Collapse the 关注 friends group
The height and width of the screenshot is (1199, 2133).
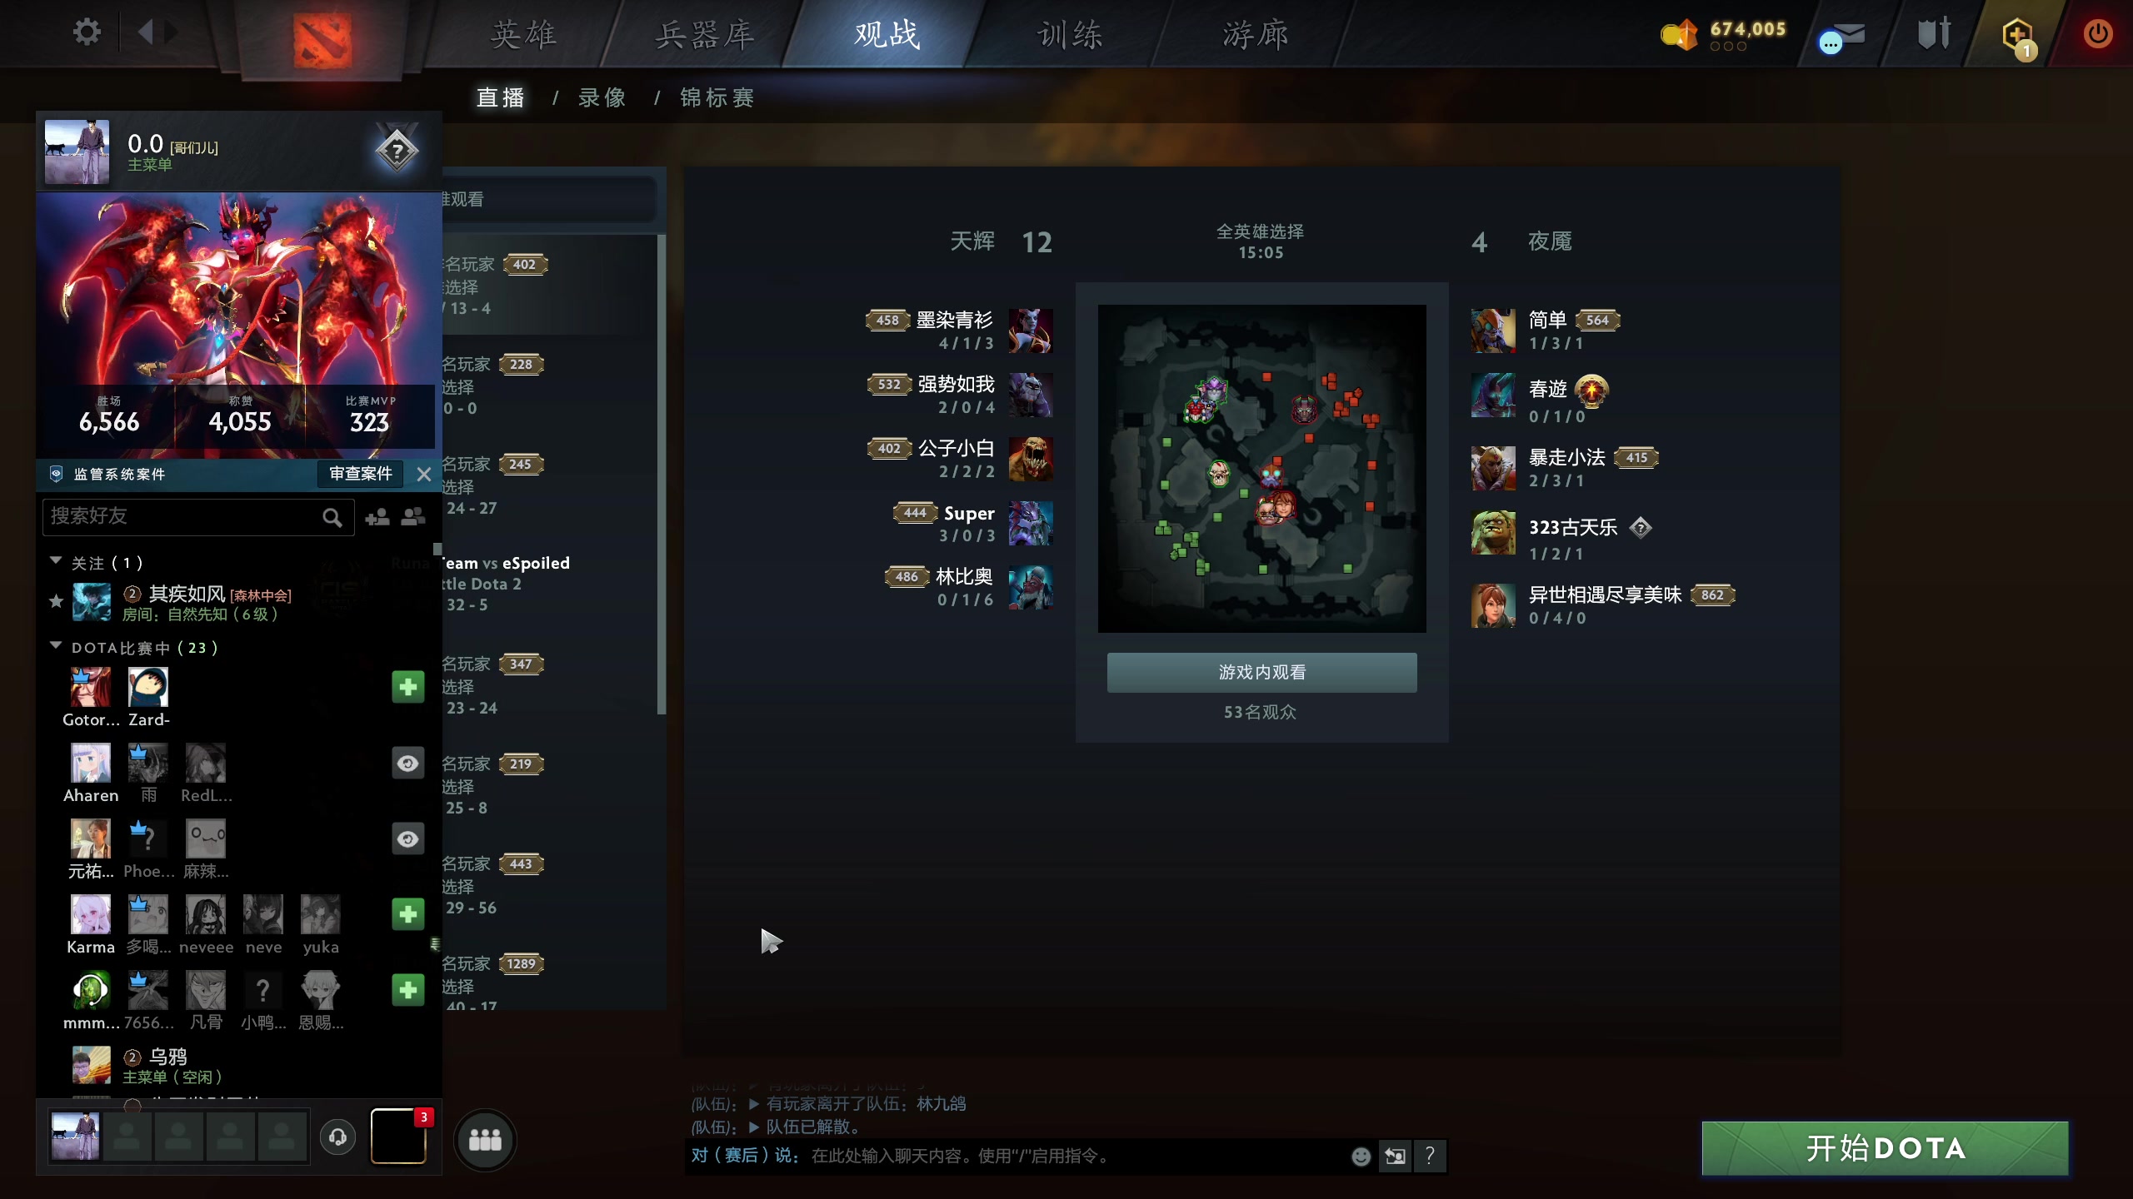[56, 561]
